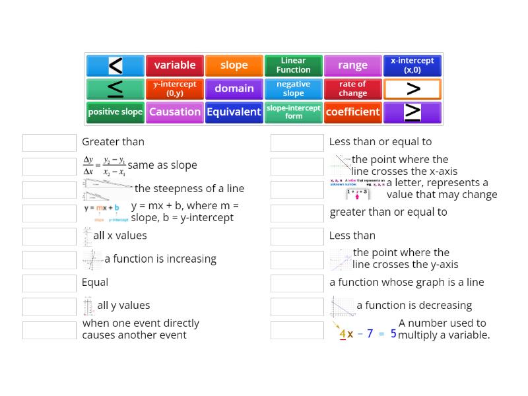This screenshot has height=396, width=528.
Task: Select the slope tile
Action: [x=234, y=65]
